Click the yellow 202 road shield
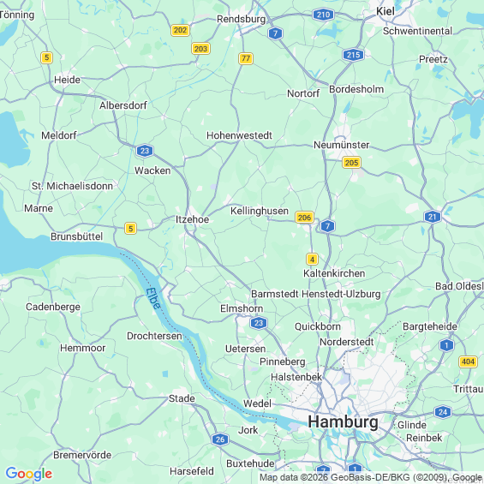This screenshot has width=484, height=484. (180, 30)
